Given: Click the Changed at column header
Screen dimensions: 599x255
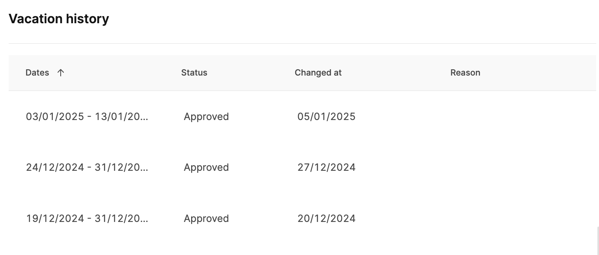Looking at the screenshot, I should (318, 72).
